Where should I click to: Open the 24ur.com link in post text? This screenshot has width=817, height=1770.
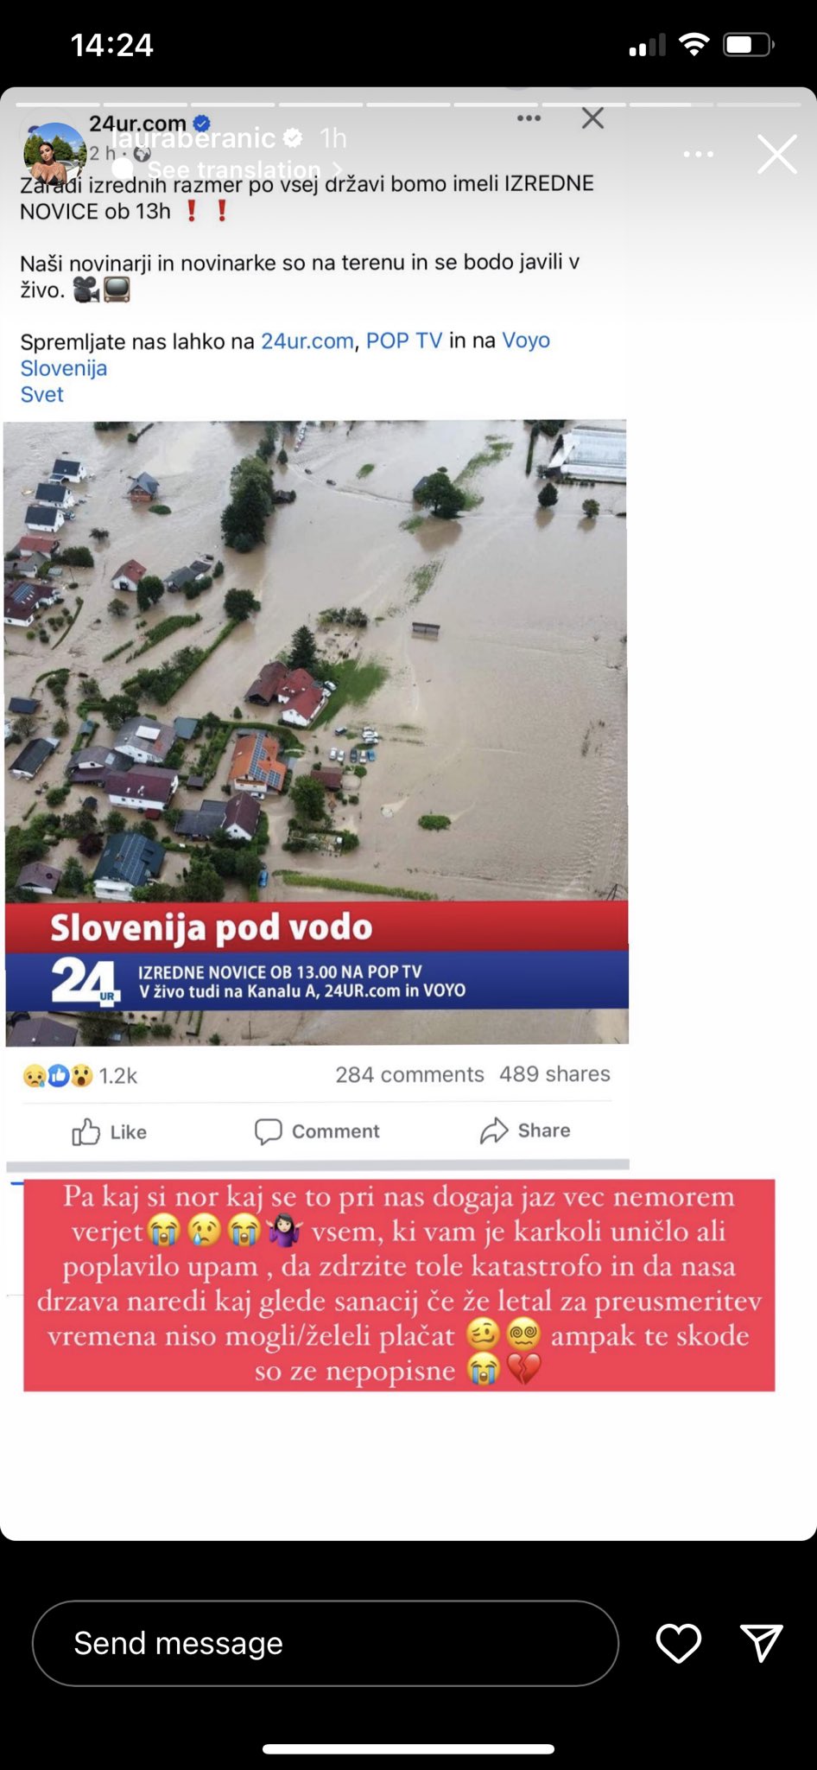(x=307, y=341)
